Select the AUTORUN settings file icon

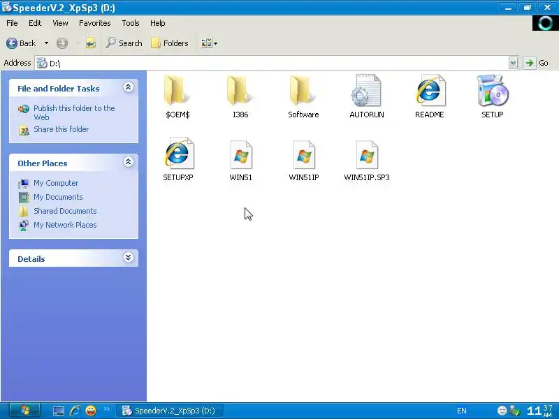(366, 91)
